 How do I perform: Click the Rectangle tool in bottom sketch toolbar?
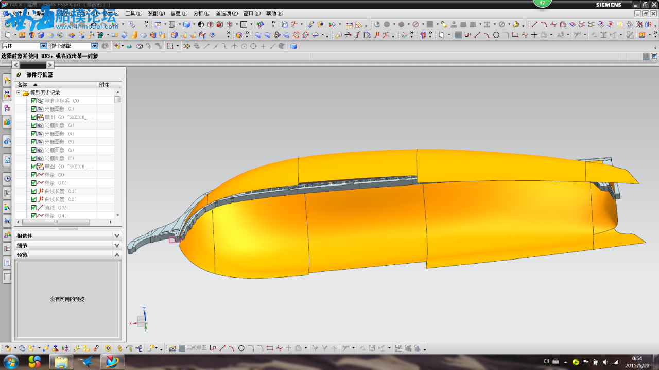tap(269, 348)
